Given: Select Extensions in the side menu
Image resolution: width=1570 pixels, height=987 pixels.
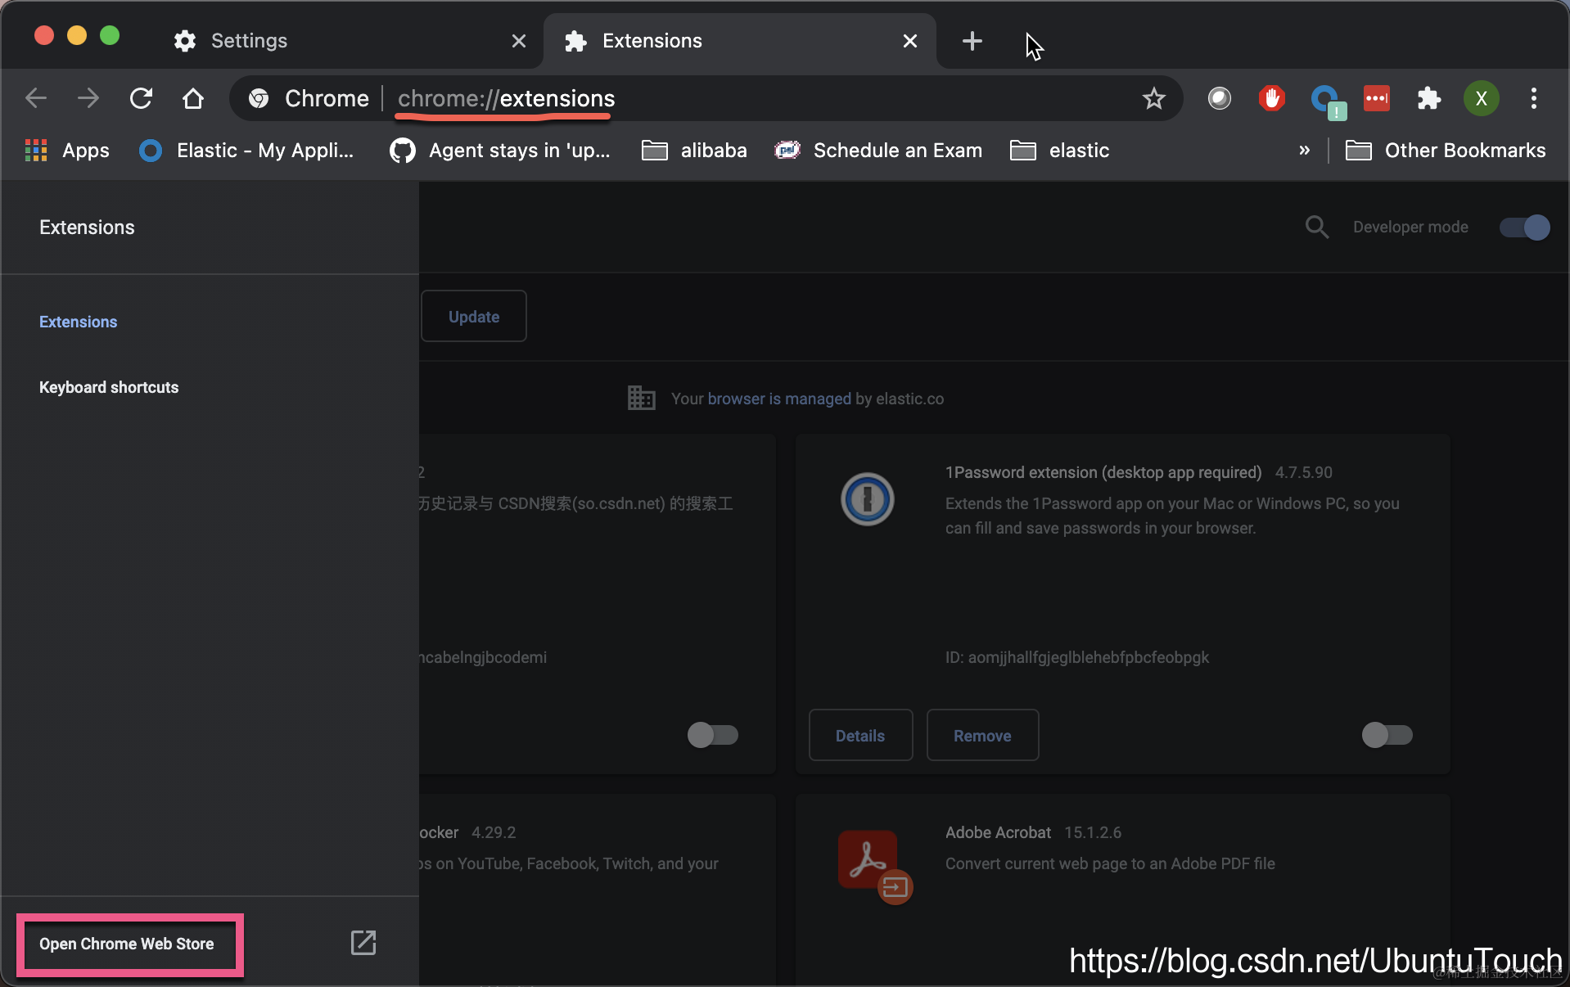Looking at the screenshot, I should [x=79, y=322].
